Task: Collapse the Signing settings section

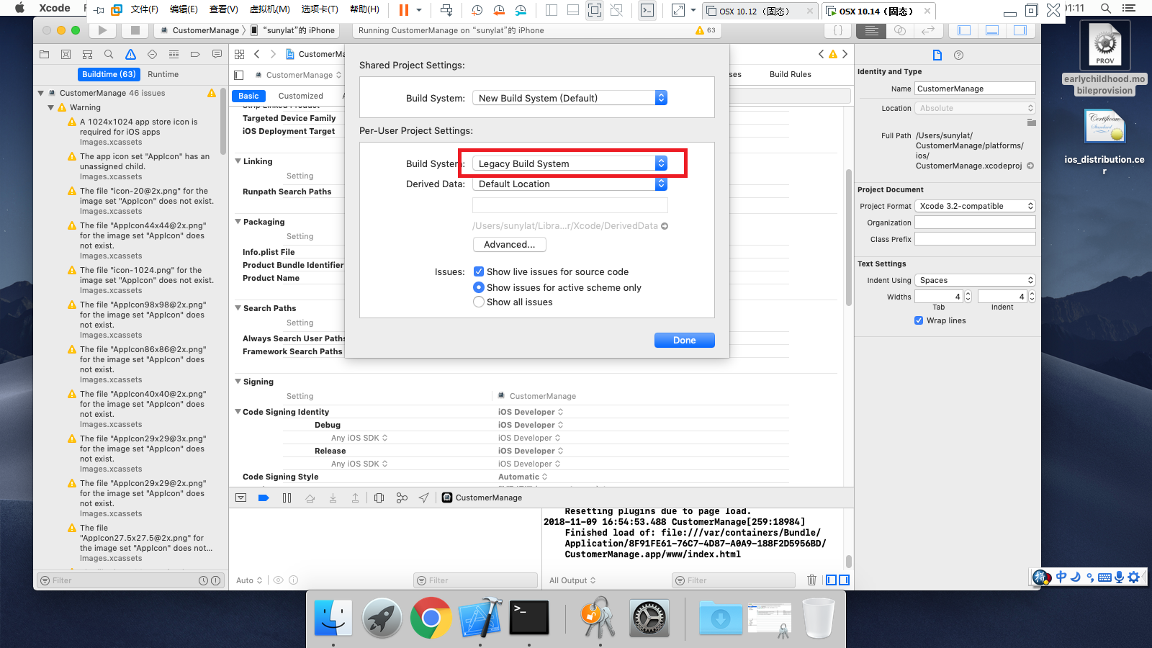Action: 238,382
